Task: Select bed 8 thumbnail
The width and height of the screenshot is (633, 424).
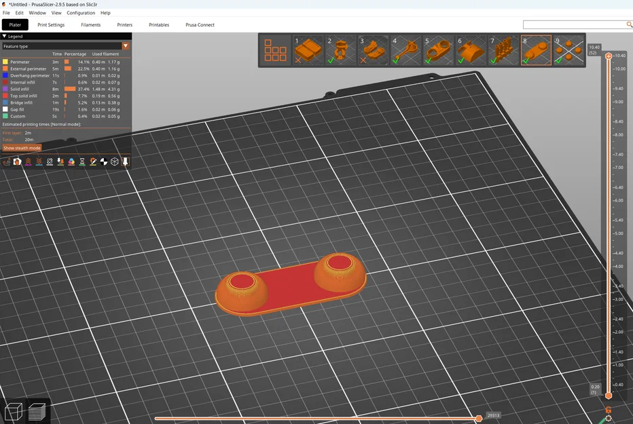Action: 536,50
